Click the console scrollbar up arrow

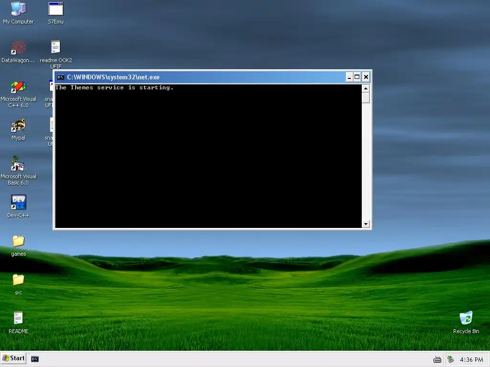(366, 88)
